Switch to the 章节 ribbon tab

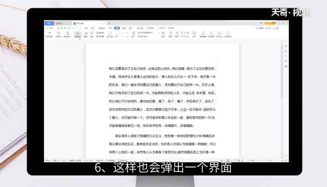[131, 28]
